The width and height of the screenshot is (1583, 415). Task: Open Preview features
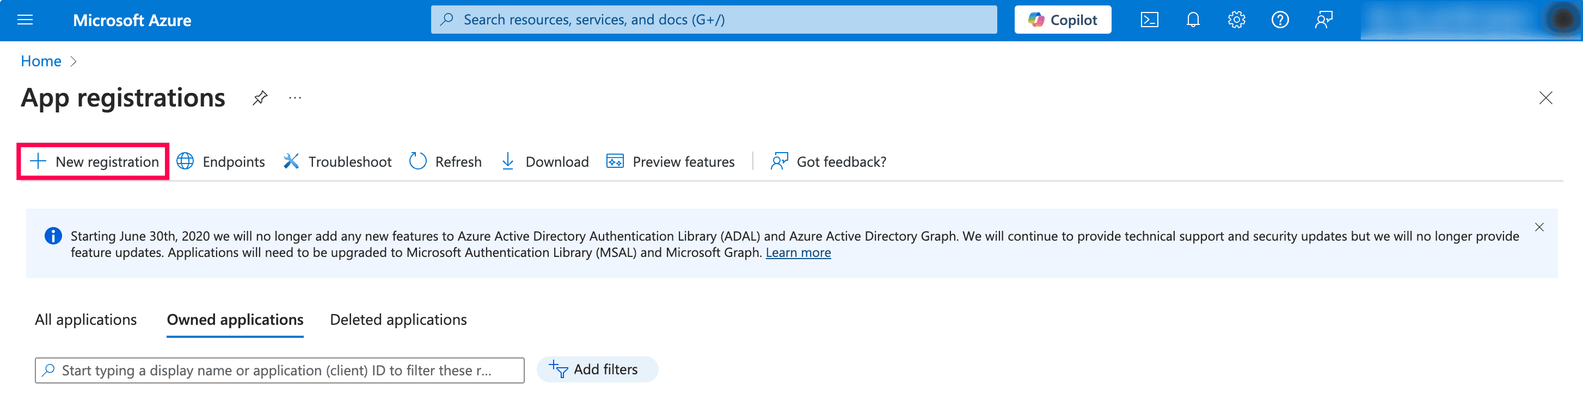pyautogui.click(x=671, y=162)
